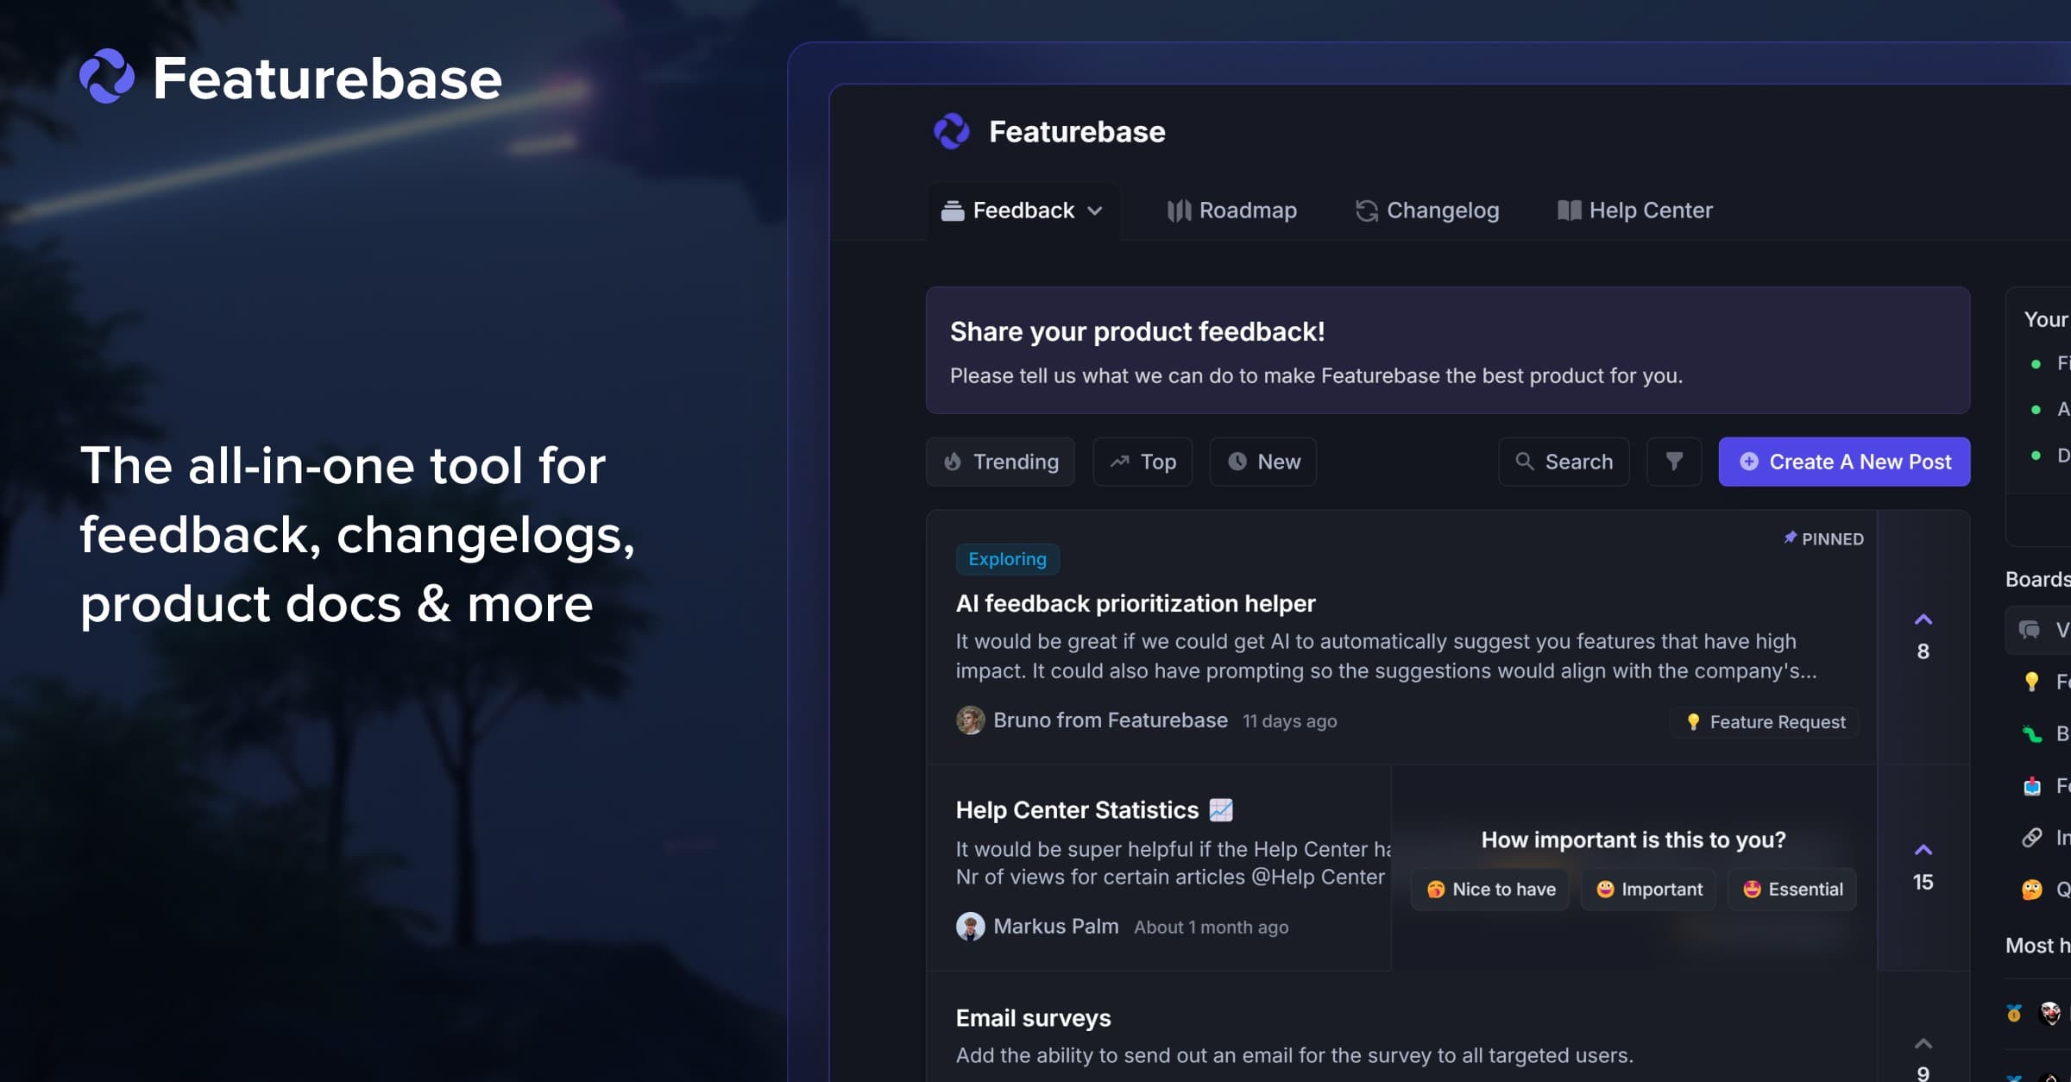Open Markus Palm's profile link

pos(1055,925)
